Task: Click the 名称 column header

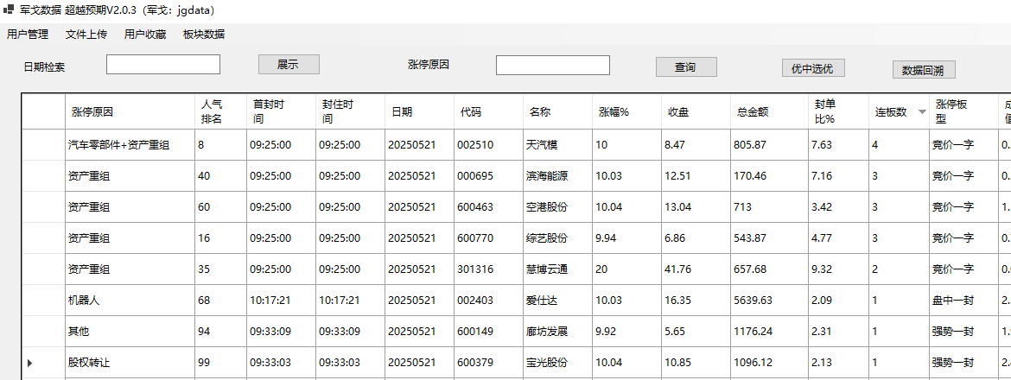Action: tap(557, 111)
